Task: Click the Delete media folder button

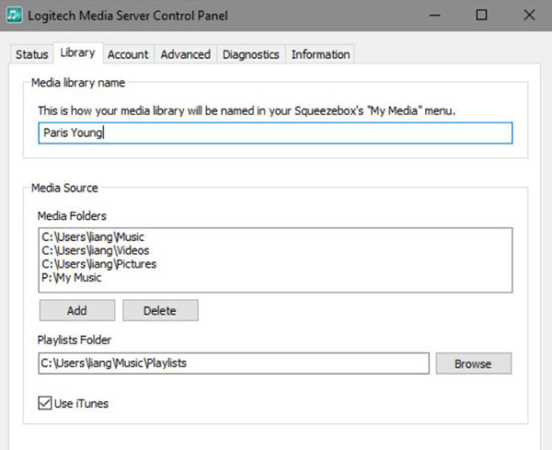Action: pos(160,310)
